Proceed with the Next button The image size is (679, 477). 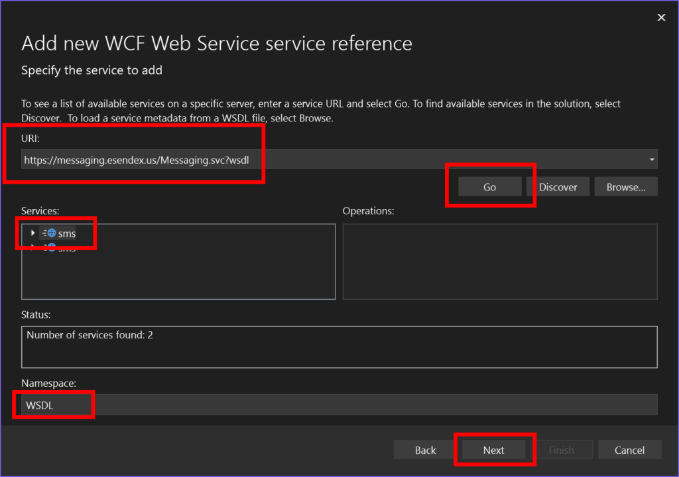click(x=493, y=450)
